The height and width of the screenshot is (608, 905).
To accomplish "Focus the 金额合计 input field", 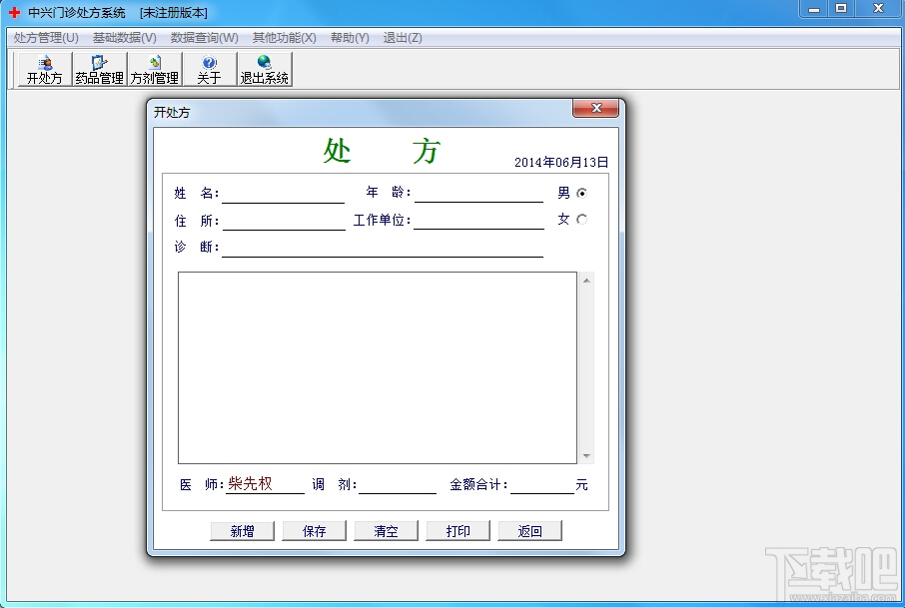I will (542, 484).
